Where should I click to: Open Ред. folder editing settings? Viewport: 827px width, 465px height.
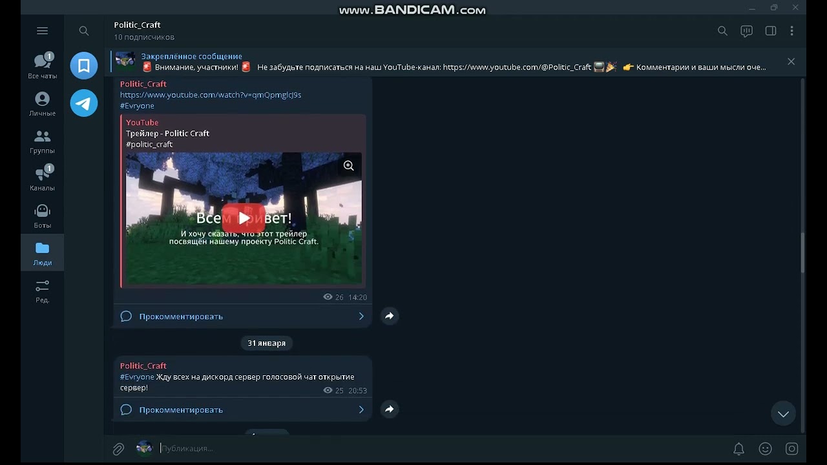point(42,291)
